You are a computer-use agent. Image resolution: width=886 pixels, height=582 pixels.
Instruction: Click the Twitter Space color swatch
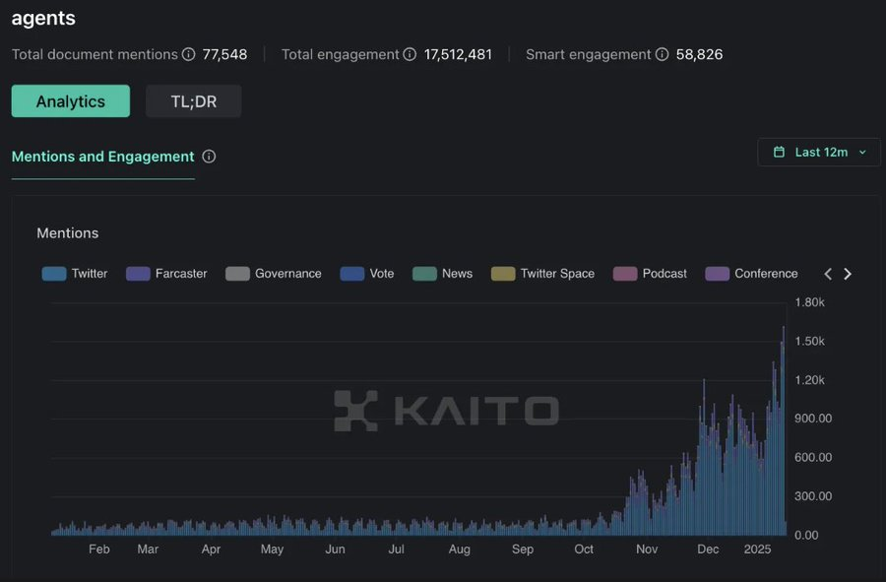point(503,274)
